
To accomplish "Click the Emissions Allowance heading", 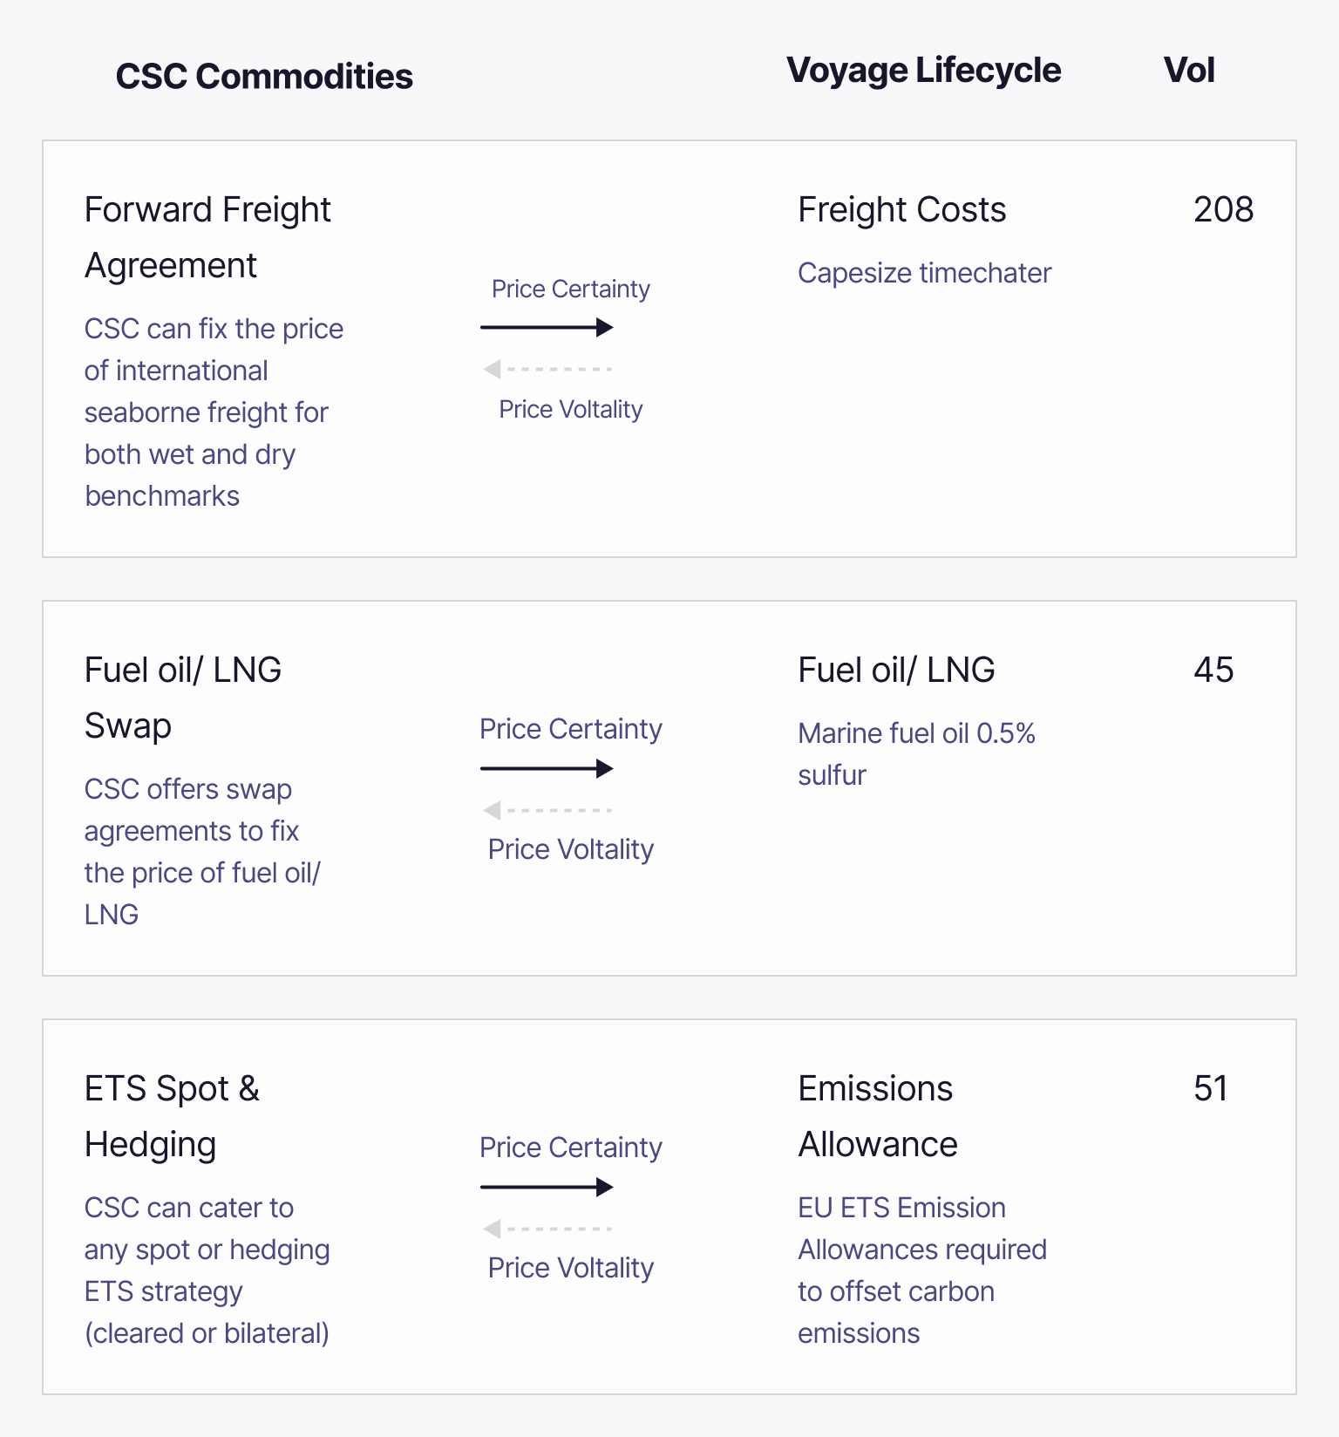I will coord(877,1116).
